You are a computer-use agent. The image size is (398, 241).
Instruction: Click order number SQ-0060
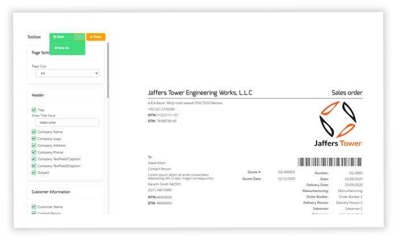356,173
